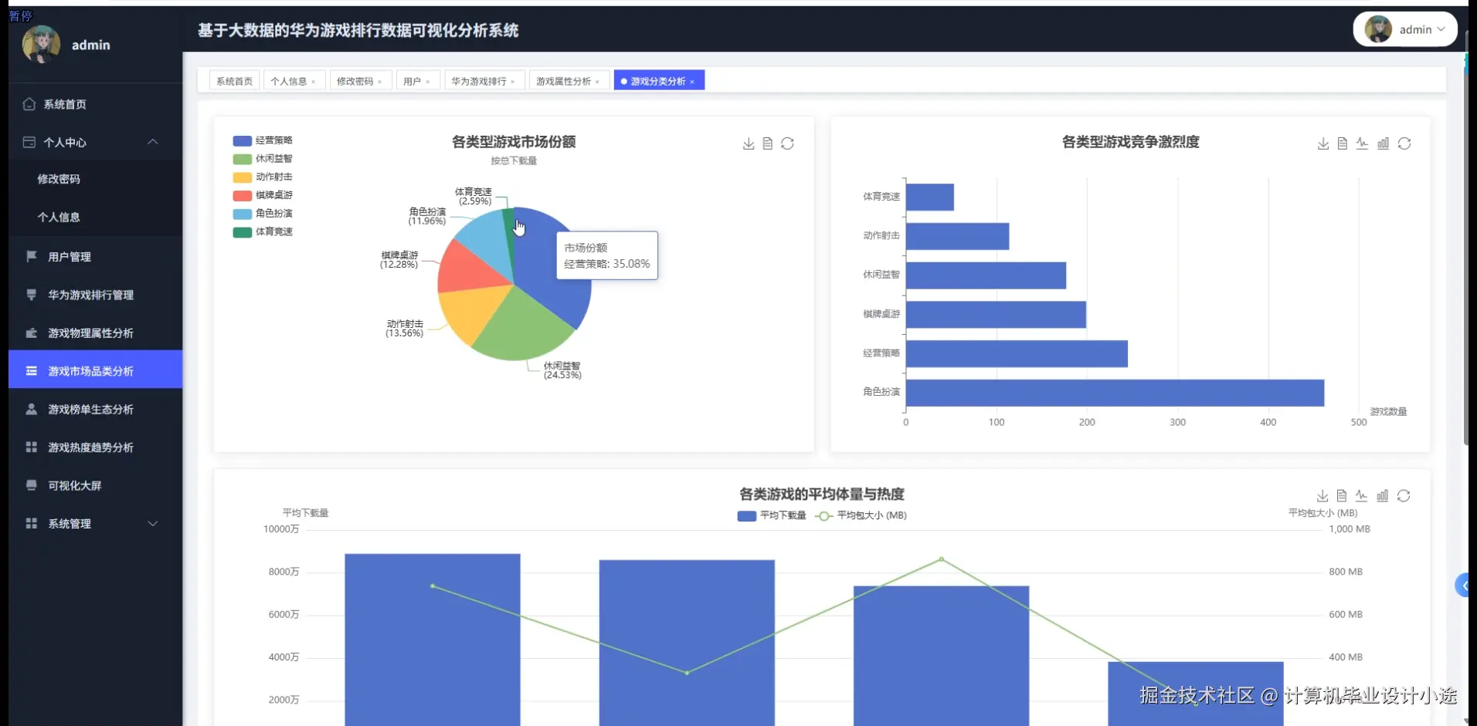Open 游戏热度趋势分析 page
The height and width of the screenshot is (726, 1477).
click(90, 447)
